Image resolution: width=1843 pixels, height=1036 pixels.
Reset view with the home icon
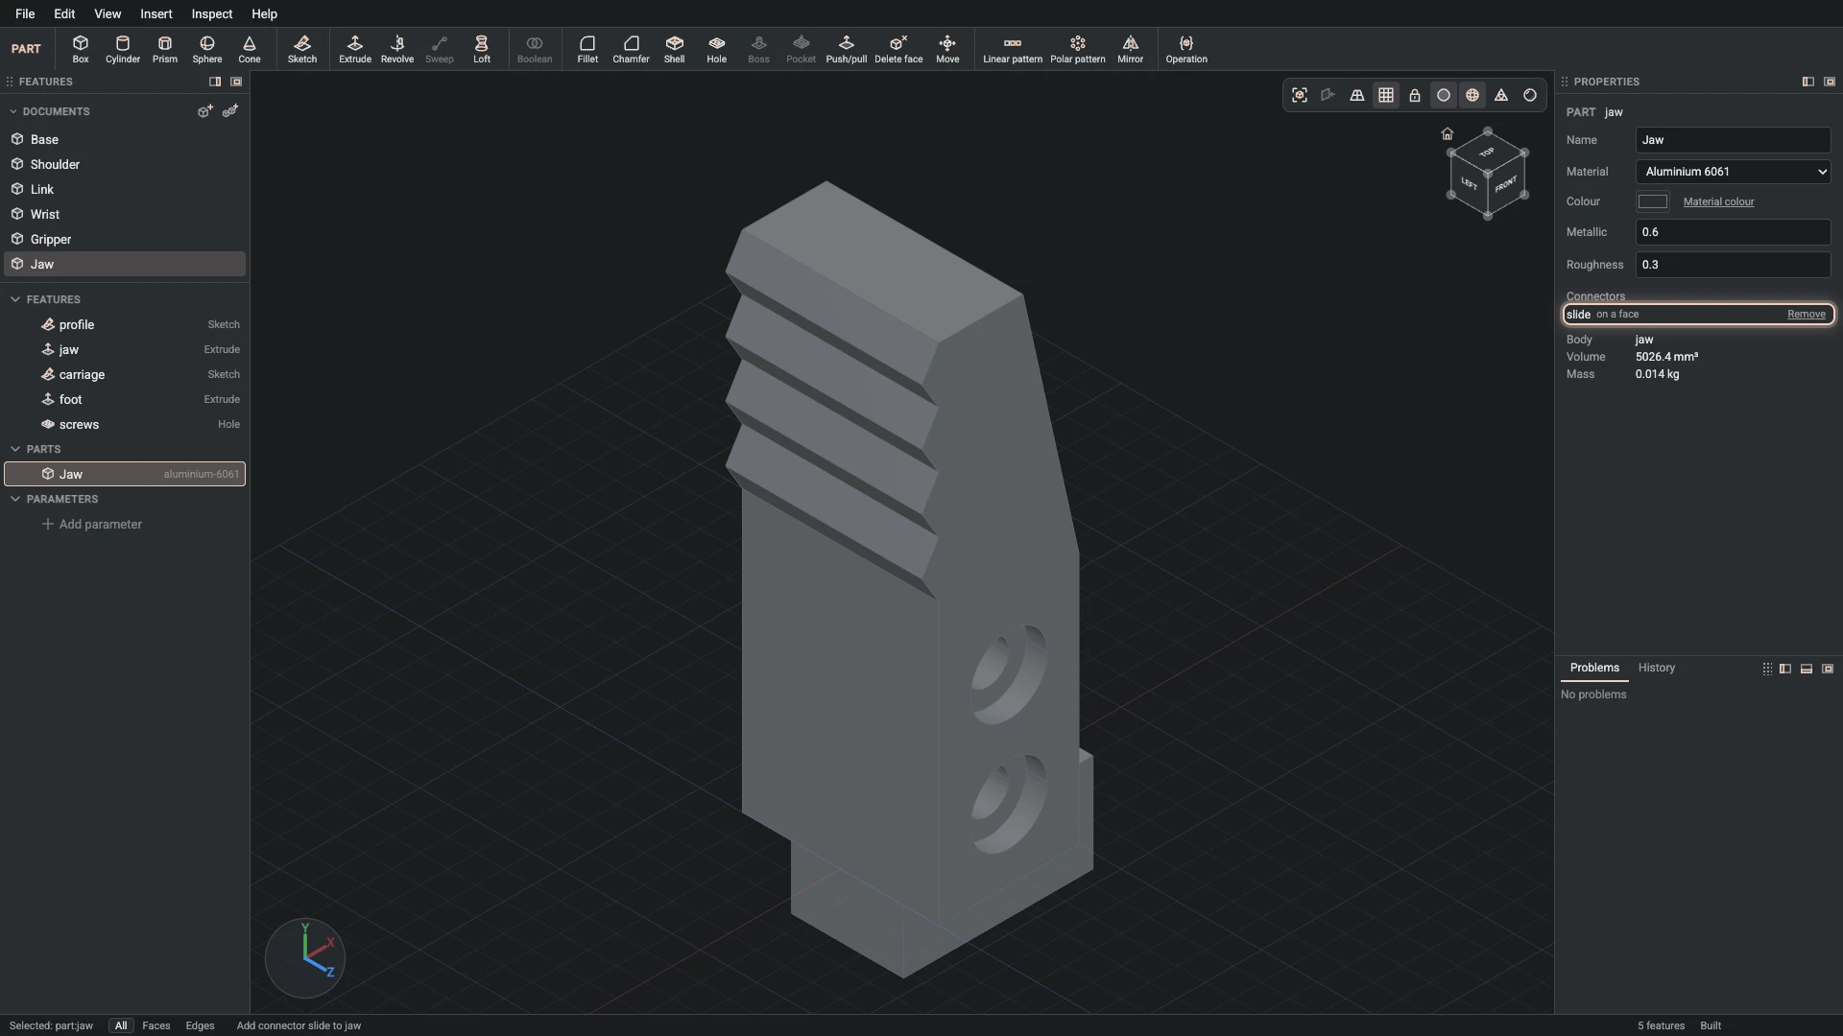(x=1448, y=133)
